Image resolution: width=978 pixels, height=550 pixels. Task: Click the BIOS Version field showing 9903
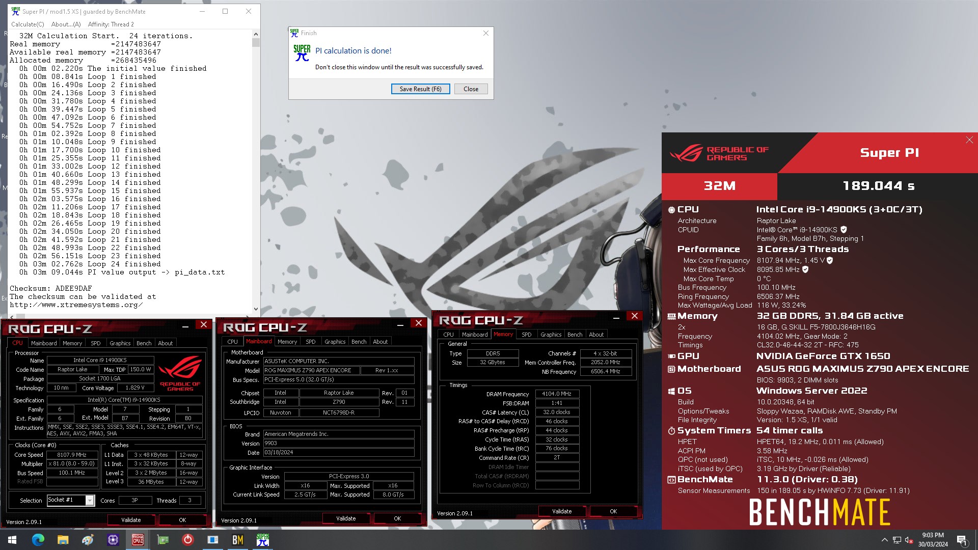(339, 443)
